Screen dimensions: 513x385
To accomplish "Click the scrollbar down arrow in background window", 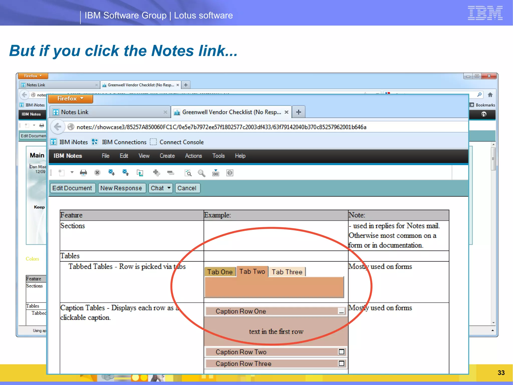I will 493,323.
